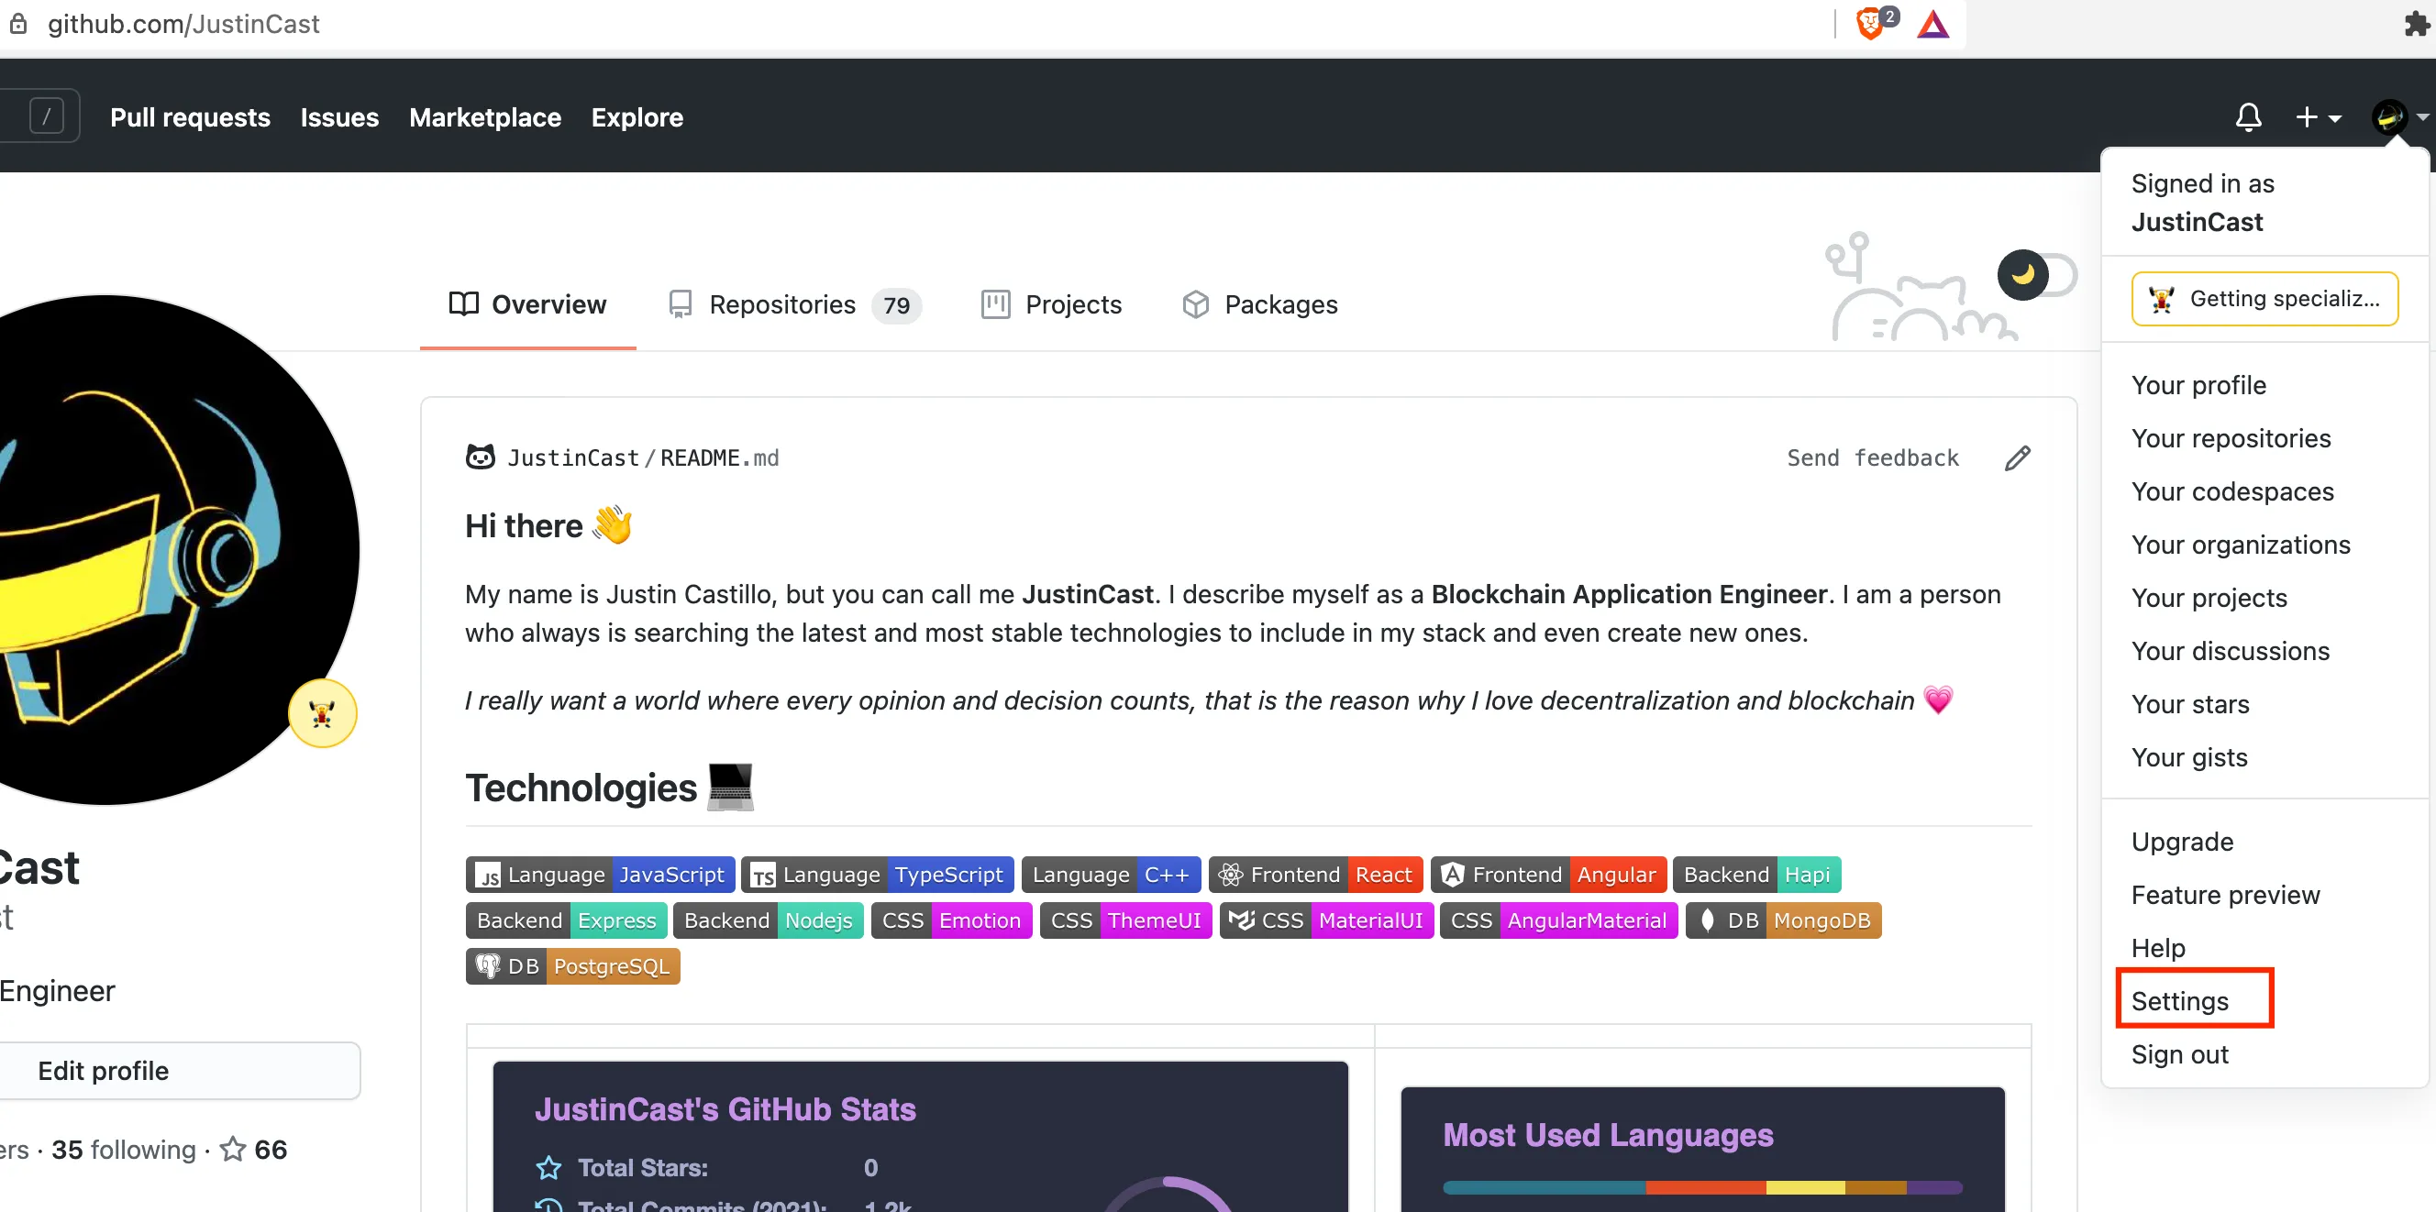This screenshot has height=1212, width=2436.
Task: Open Help in the user menu
Action: click(x=2158, y=947)
